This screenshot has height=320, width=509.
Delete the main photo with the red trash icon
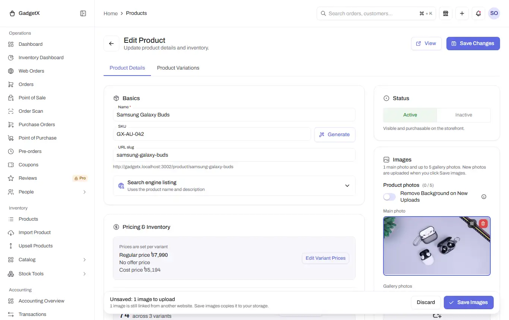[483, 223]
